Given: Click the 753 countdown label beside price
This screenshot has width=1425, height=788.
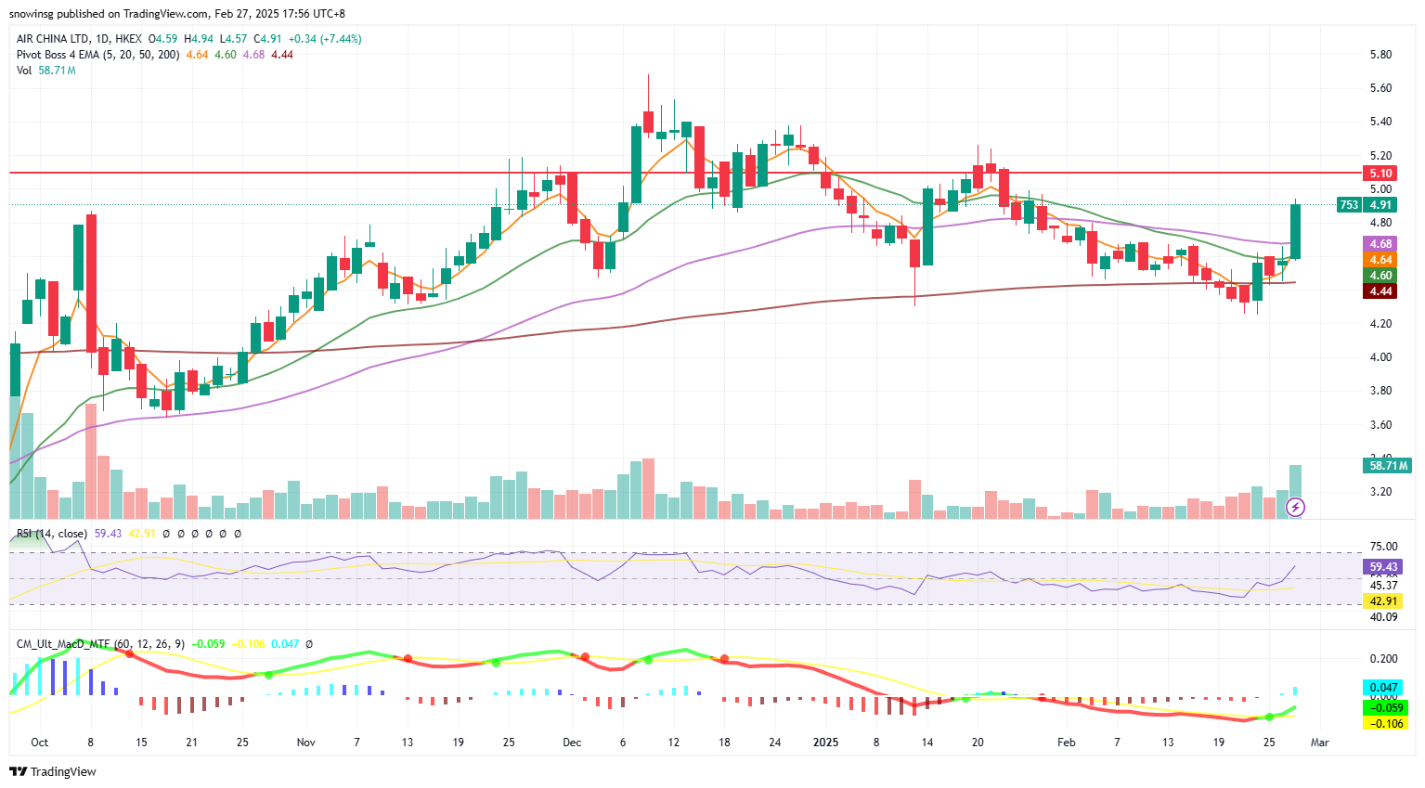Looking at the screenshot, I should (x=1349, y=205).
